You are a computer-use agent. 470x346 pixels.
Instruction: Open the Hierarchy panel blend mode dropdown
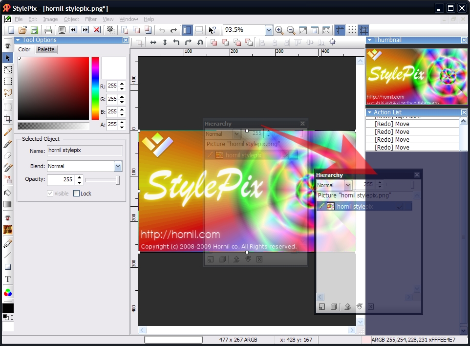(348, 185)
